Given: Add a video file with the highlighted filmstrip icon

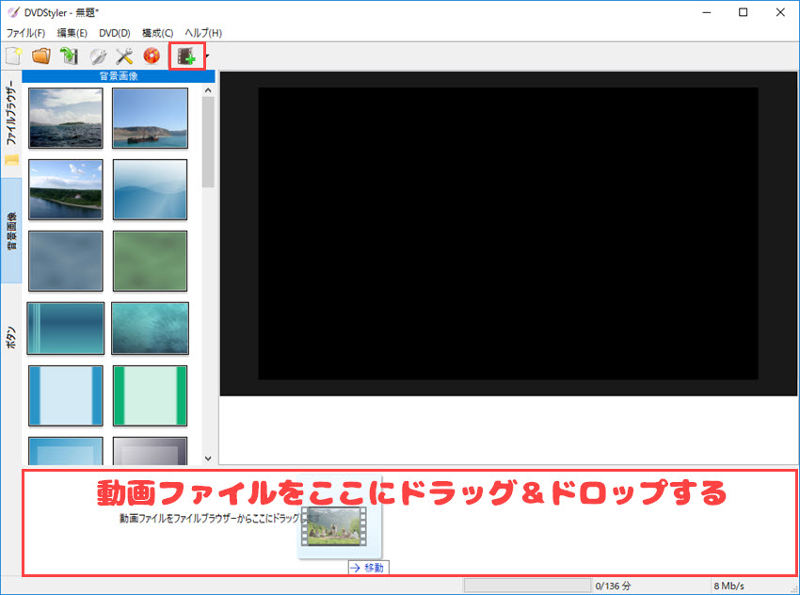Looking at the screenshot, I should point(184,56).
